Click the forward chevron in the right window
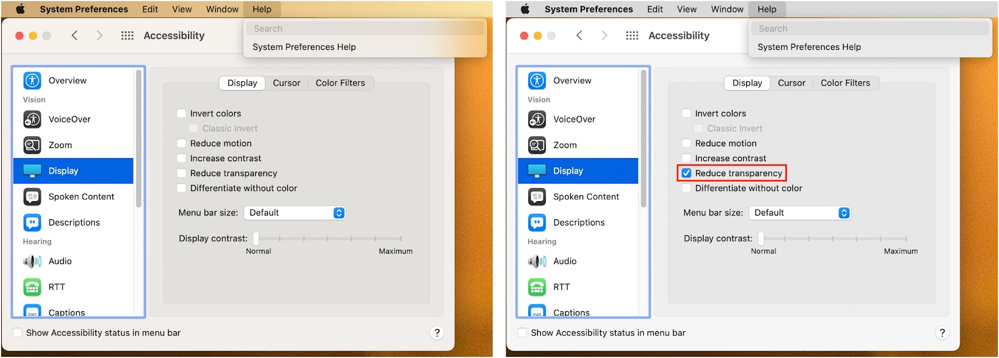Screen dimensions: 999x358 [604, 36]
